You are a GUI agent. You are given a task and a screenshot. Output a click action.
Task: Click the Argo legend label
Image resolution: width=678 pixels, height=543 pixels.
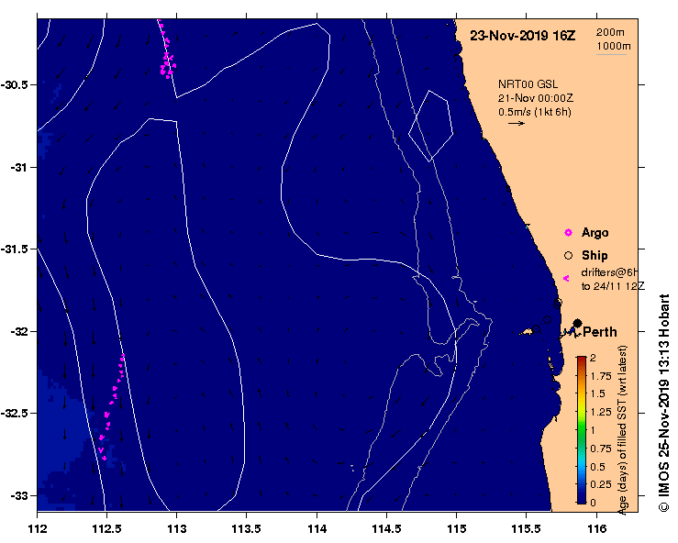click(595, 233)
